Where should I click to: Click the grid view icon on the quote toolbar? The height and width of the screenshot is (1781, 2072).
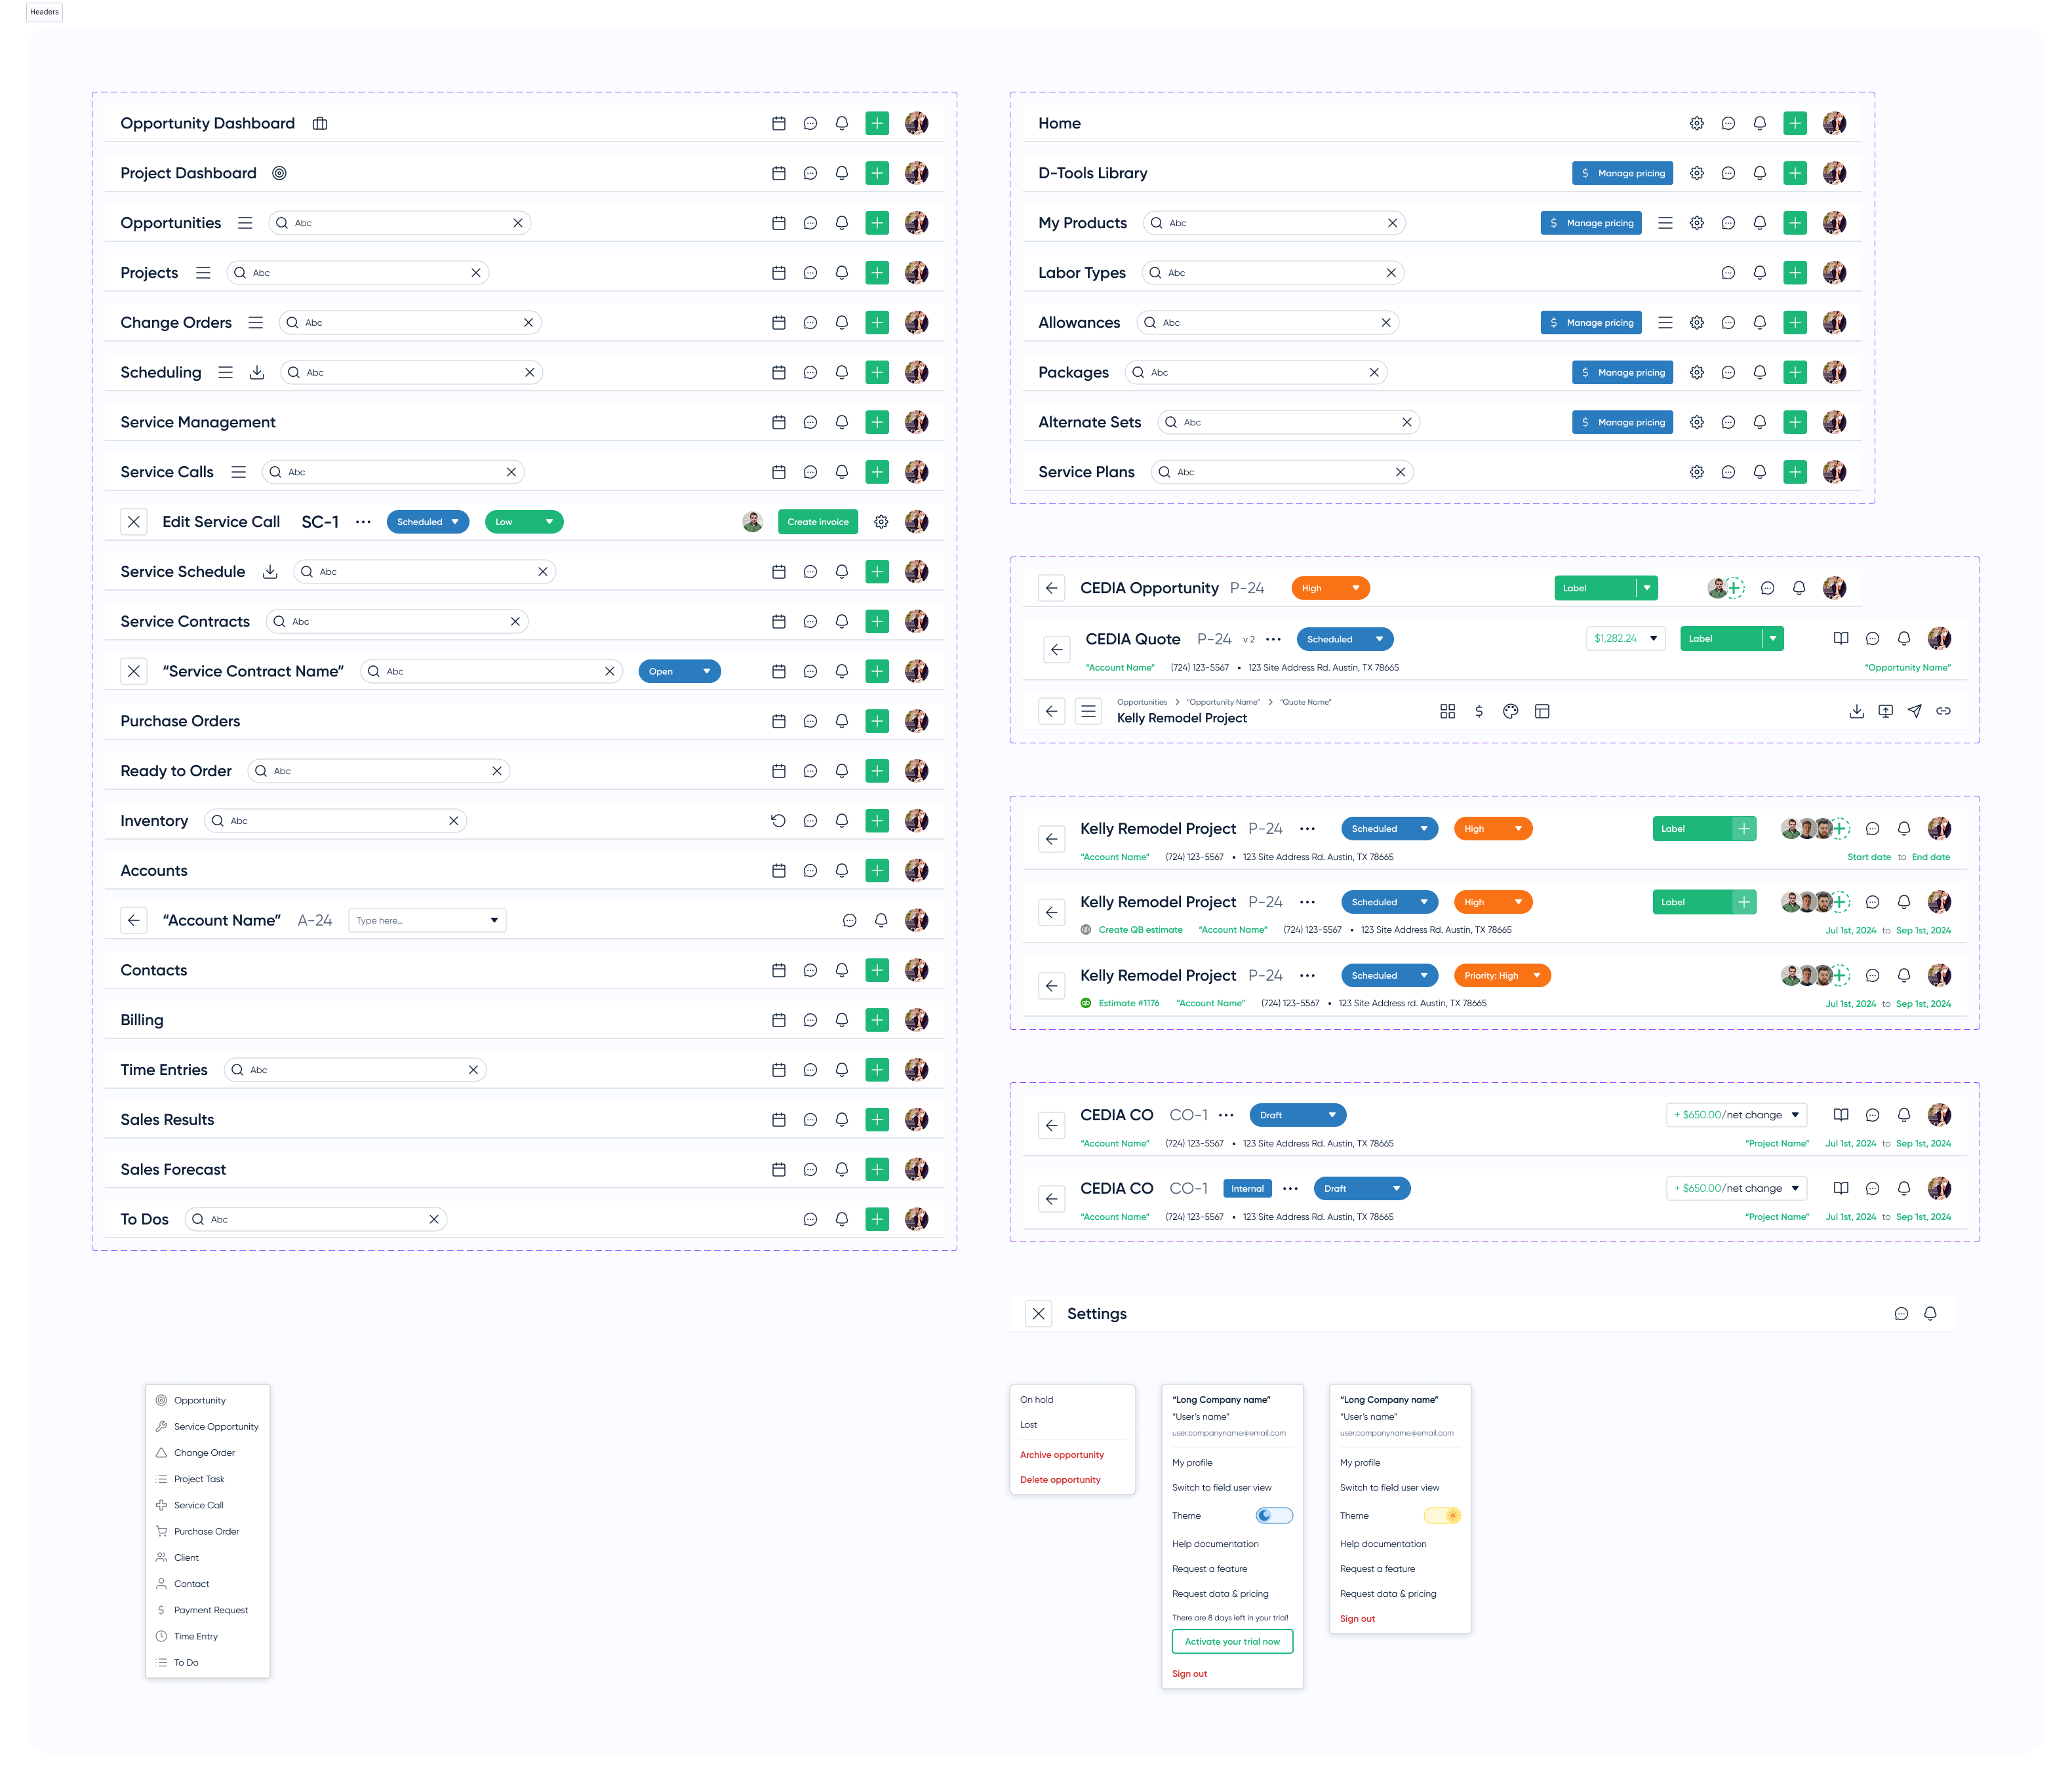point(1448,711)
